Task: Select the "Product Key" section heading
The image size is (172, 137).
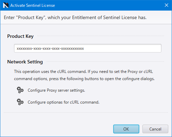Action: pyautogui.click(x=20, y=36)
